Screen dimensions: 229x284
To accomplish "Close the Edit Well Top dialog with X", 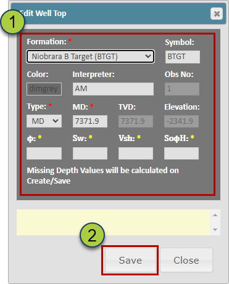I will [x=217, y=14].
